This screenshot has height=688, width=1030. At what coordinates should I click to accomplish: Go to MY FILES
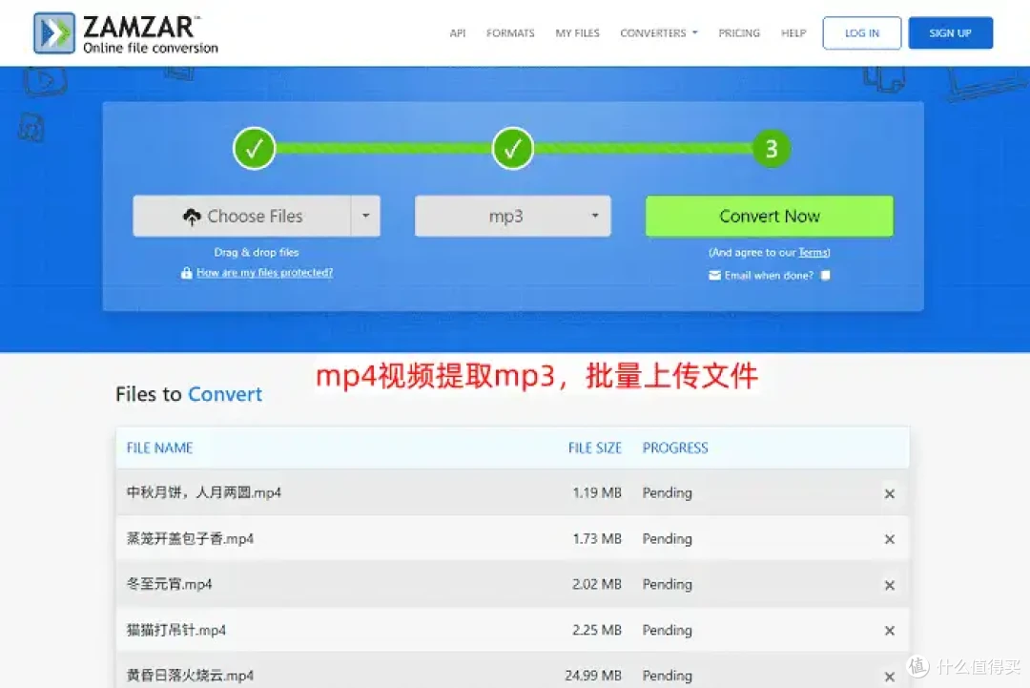tap(577, 32)
